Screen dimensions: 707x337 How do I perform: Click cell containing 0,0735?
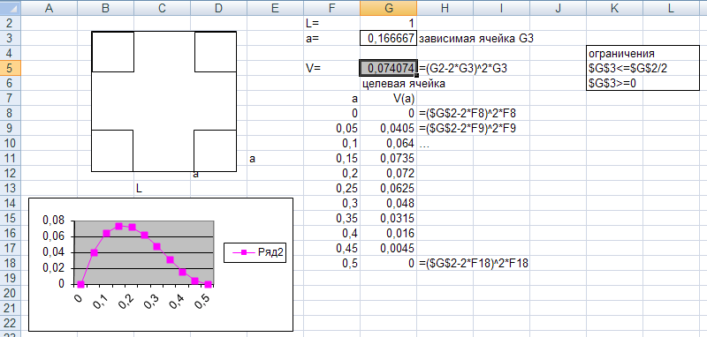(x=388, y=159)
